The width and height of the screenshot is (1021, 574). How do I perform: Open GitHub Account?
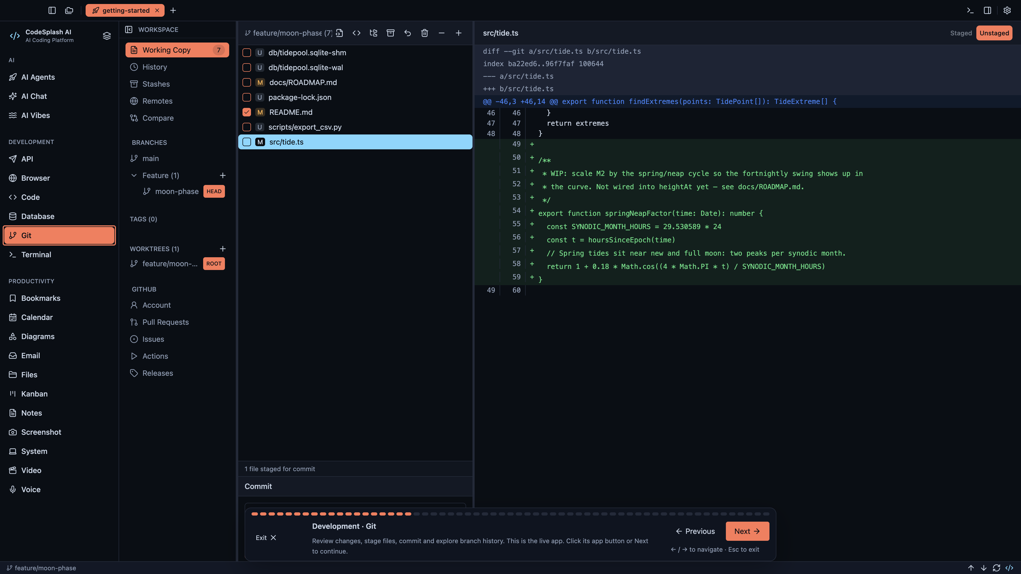tap(177, 305)
